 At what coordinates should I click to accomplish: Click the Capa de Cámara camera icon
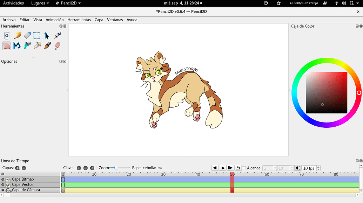tap(8, 190)
